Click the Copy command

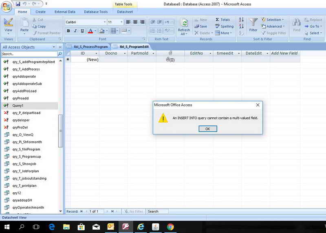coord(39,26)
